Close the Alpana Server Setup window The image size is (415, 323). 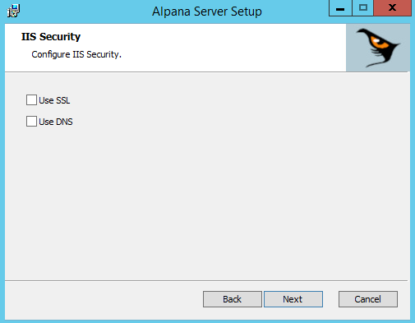(x=392, y=8)
